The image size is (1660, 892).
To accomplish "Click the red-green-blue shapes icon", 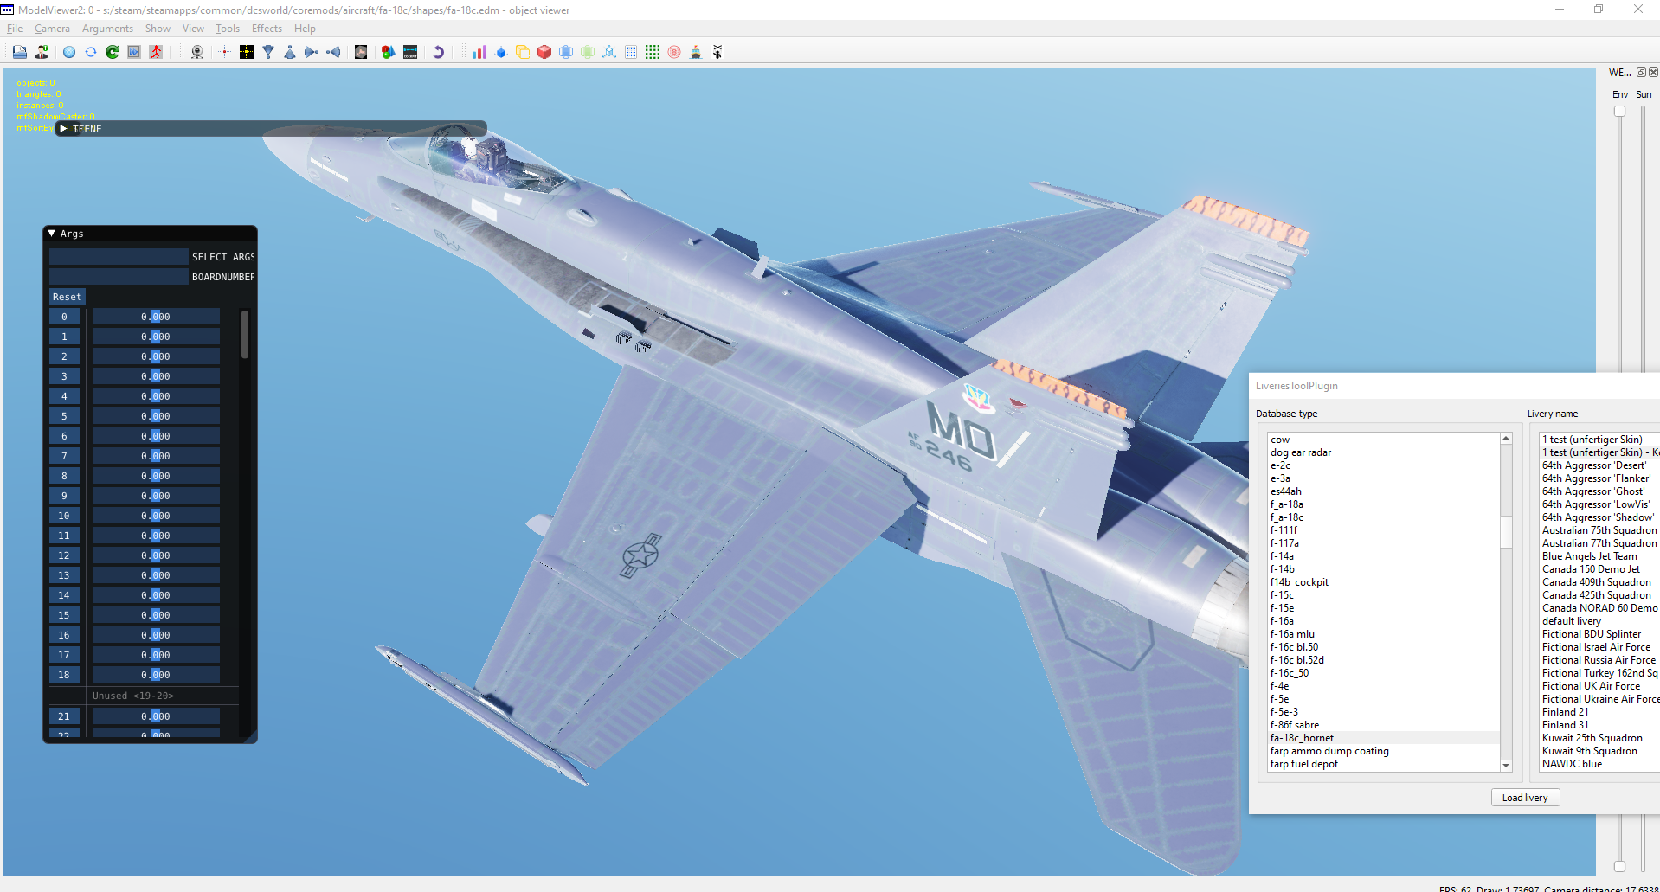I will tap(388, 52).
